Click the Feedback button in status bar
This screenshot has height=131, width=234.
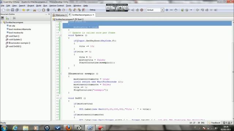(214, 123)
